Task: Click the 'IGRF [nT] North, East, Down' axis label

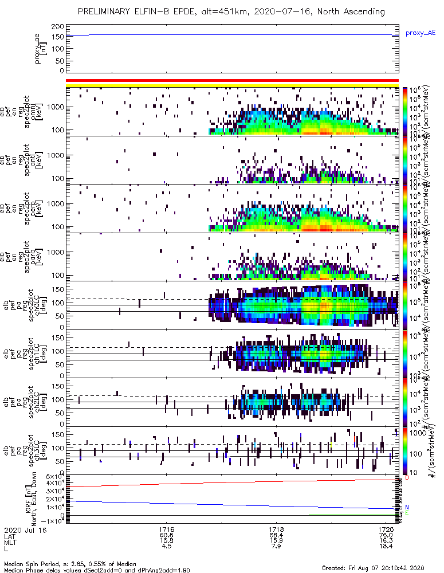Action: coord(31,499)
